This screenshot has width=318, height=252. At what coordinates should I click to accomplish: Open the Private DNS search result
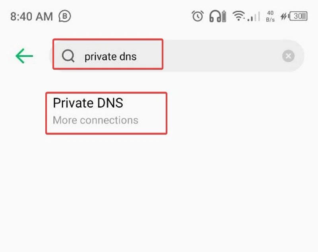coord(88,103)
